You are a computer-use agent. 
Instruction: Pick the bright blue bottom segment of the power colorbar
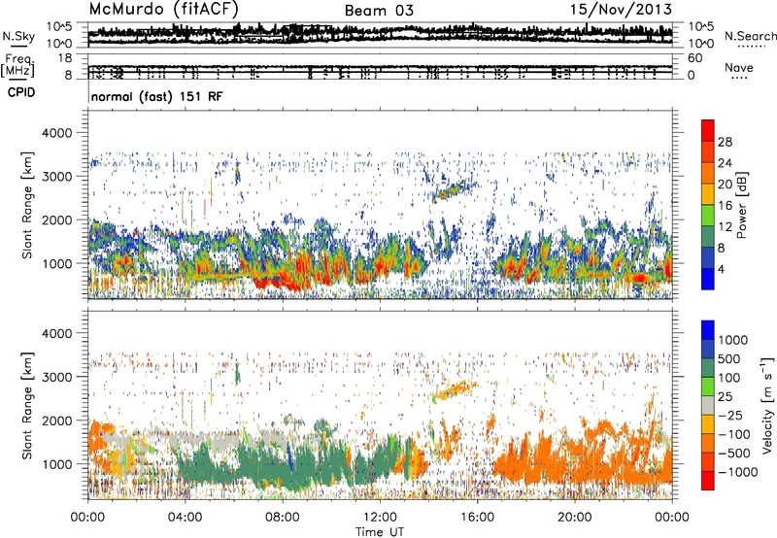click(x=708, y=279)
